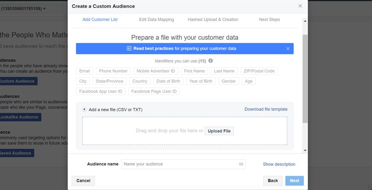Focus the Audience name input field
Screen dimensions: 372x190
(x=180, y=164)
